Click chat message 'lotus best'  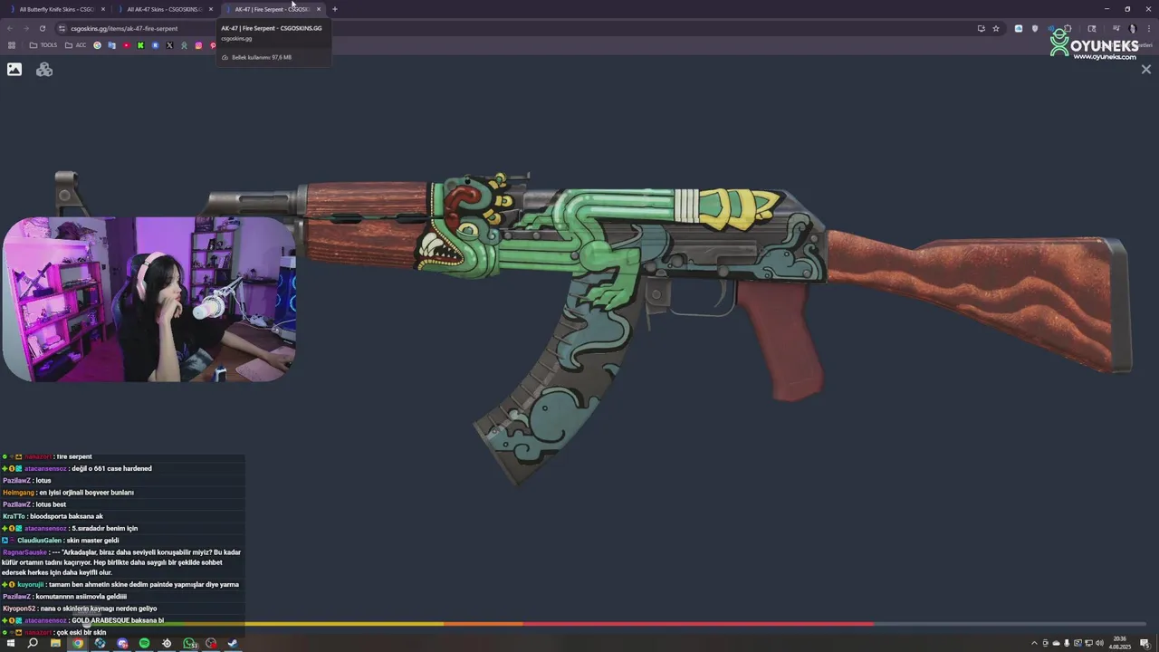point(51,504)
